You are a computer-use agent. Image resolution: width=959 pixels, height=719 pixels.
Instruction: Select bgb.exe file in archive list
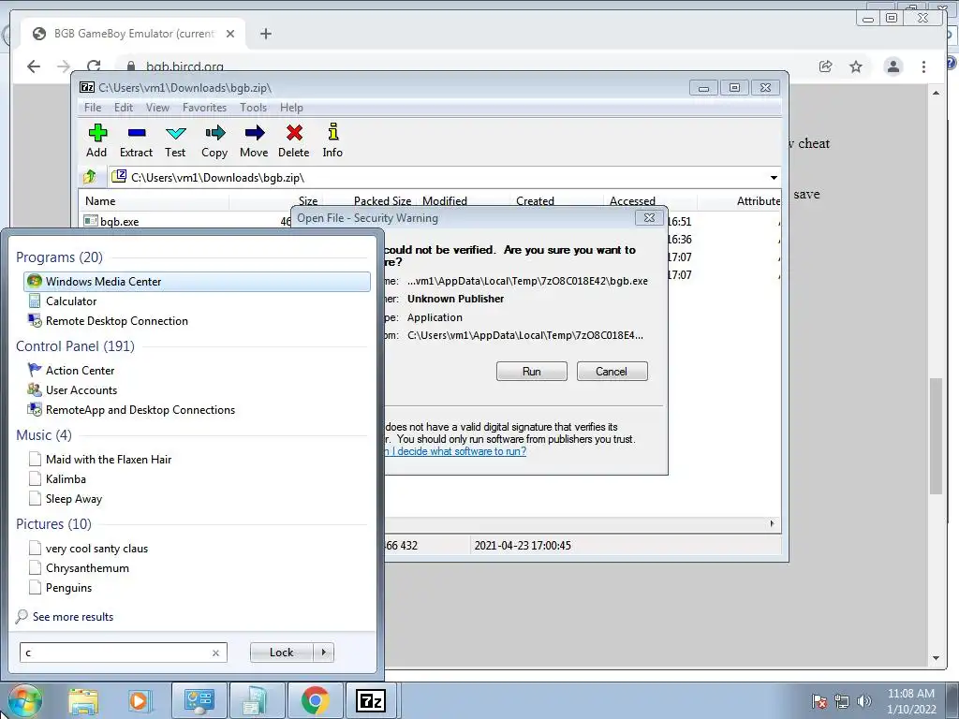click(119, 221)
